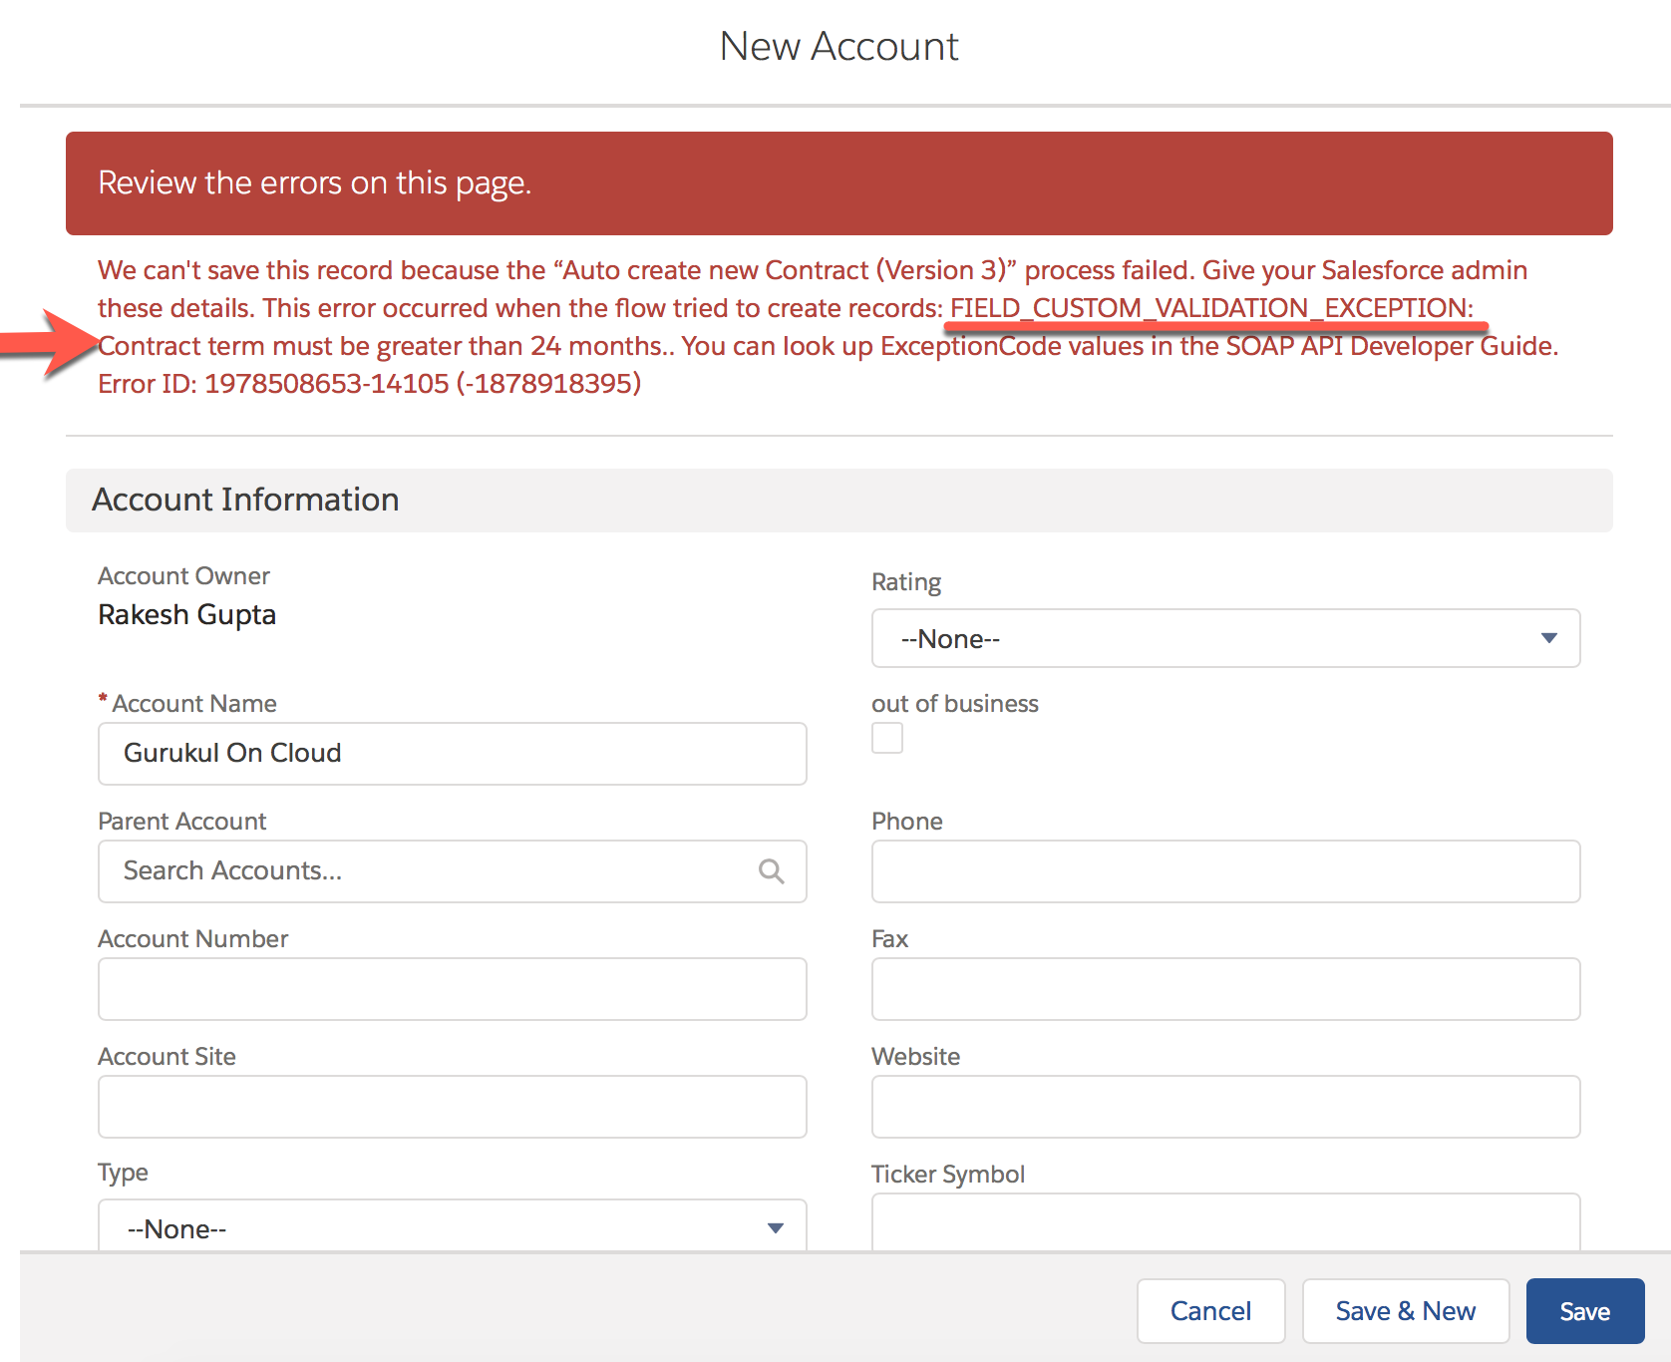1671x1362 pixels.
Task: Click the Phone input field
Action: pos(1225,871)
